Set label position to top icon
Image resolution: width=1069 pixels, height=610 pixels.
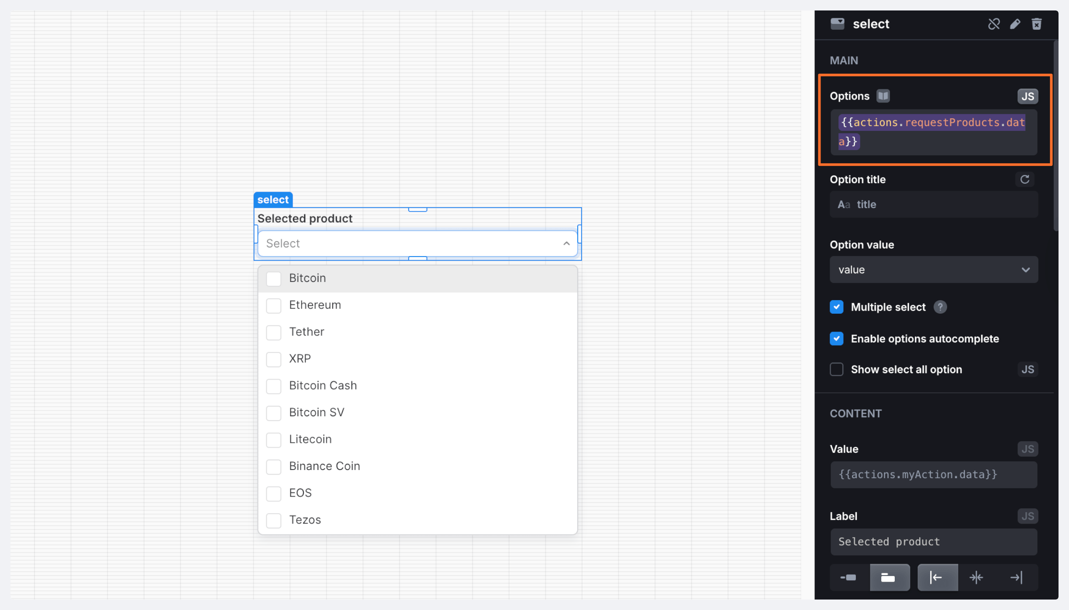coord(889,578)
